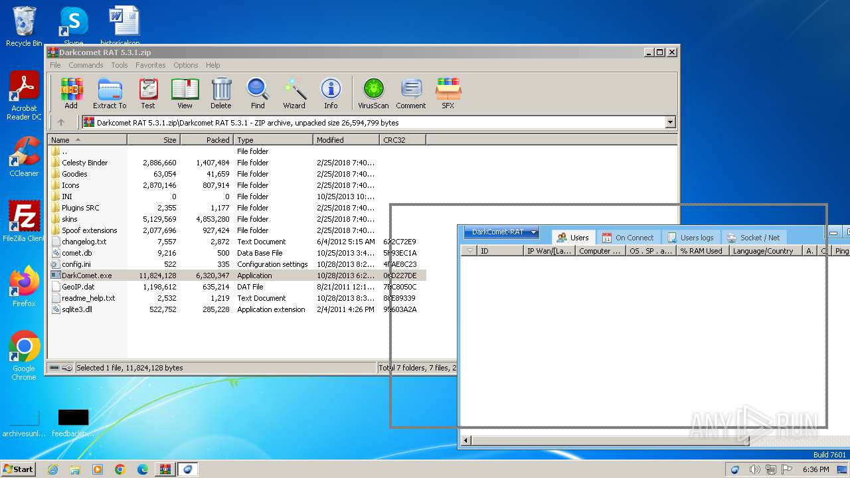Viewport: 850px width, 478px height.
Task: Open the Help menu in WinRAR
Action: coord(212,65)
